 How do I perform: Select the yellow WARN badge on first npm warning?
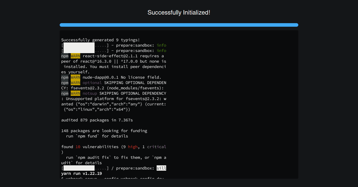[x=75, y=56]
